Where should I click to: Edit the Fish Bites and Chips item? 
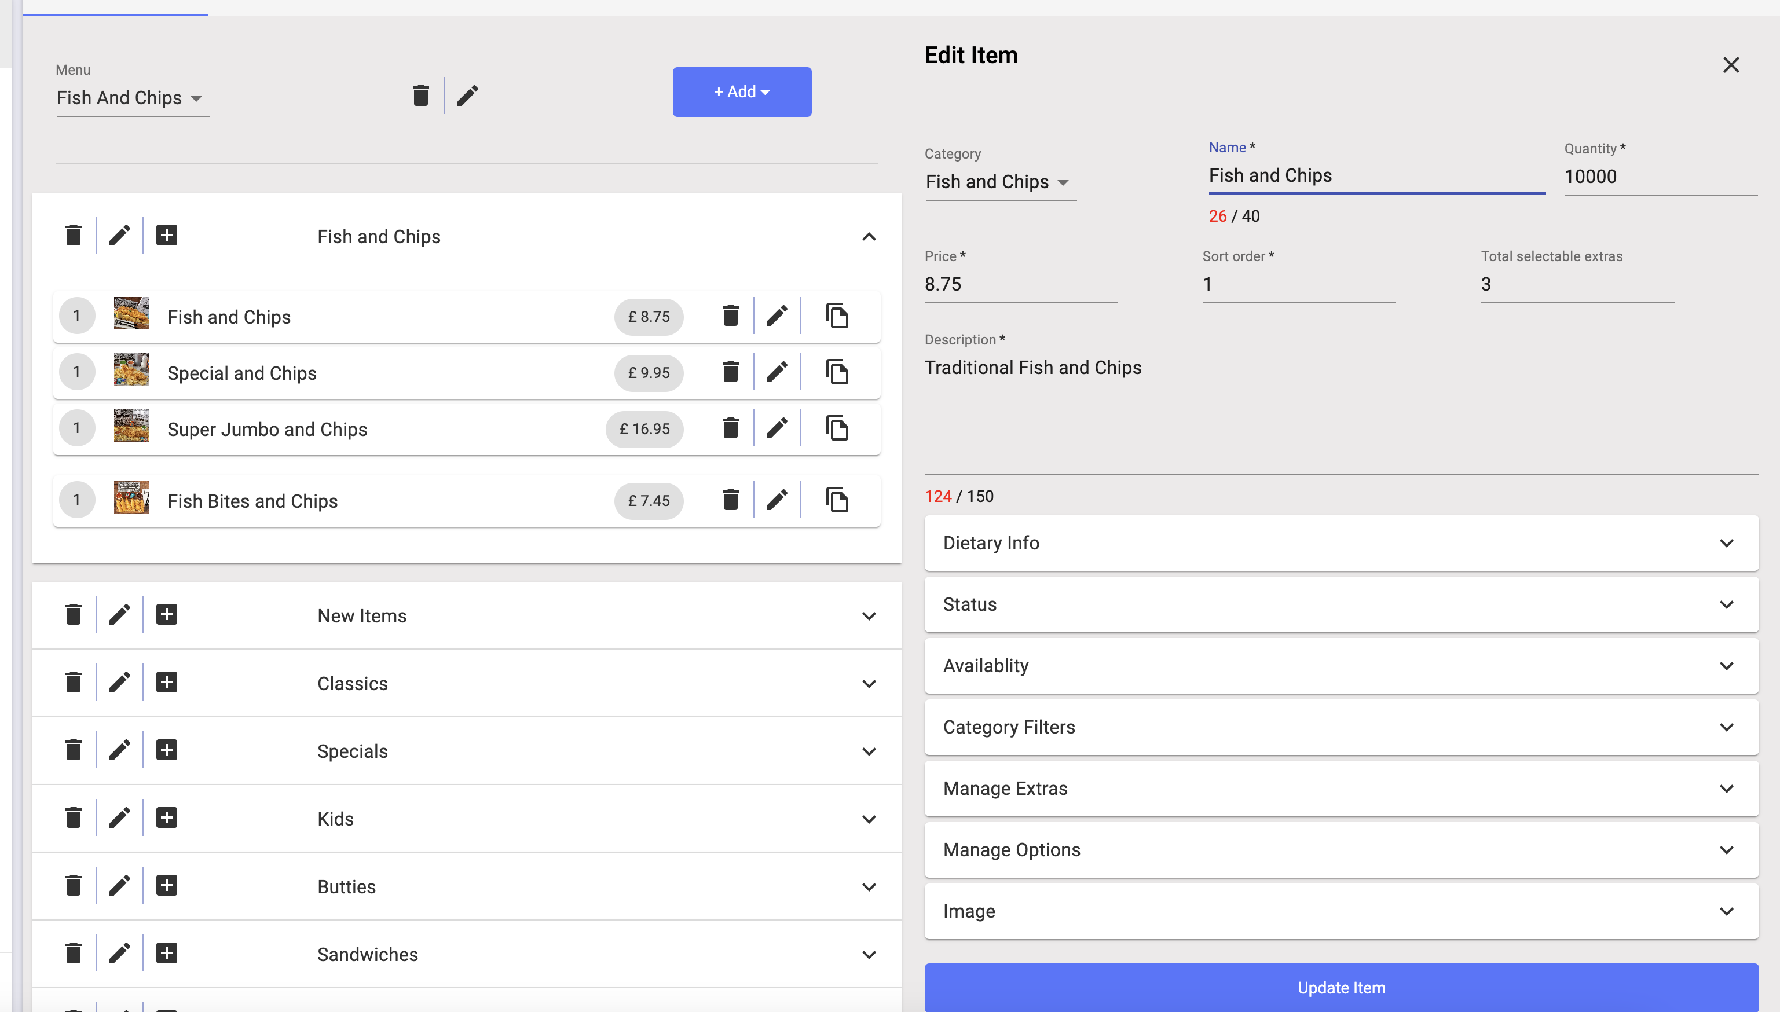click(x=777, y=500)
